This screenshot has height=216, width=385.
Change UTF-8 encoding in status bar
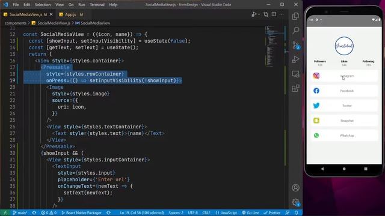tap(192, 213)
